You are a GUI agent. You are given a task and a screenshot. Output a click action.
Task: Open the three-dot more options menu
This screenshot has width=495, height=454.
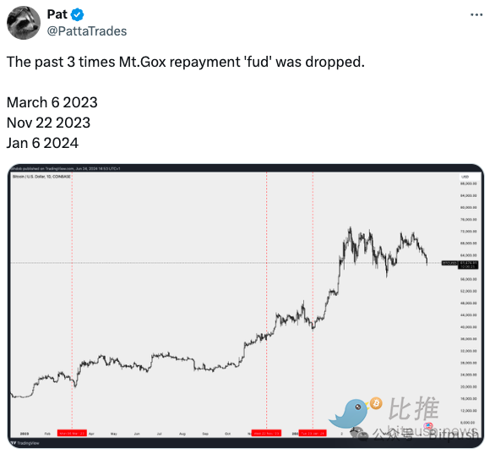click(x=476, y=14)
